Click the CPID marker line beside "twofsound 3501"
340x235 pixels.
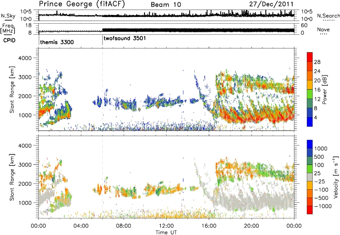pos(102,40)
